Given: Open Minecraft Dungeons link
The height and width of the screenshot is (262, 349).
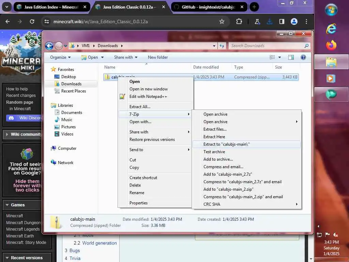Looking at the screenshot, I should [24, 222].
